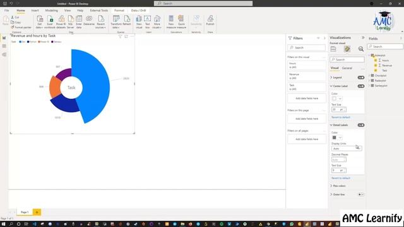Screen dimensions: 404x227
Task: Open the Detail Labels color picker
Action: coord(336,137)
